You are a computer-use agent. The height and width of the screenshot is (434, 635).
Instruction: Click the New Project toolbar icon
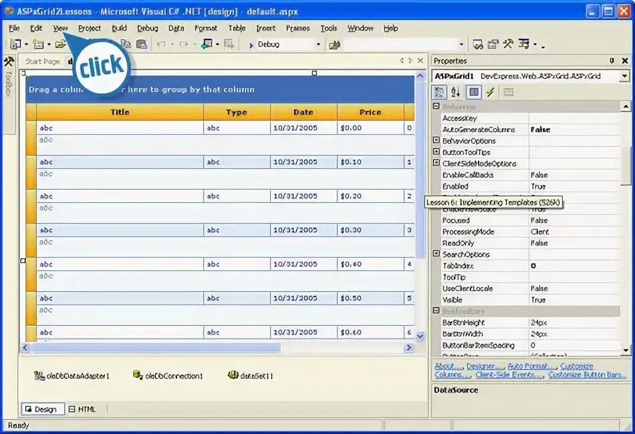point(15,44)
